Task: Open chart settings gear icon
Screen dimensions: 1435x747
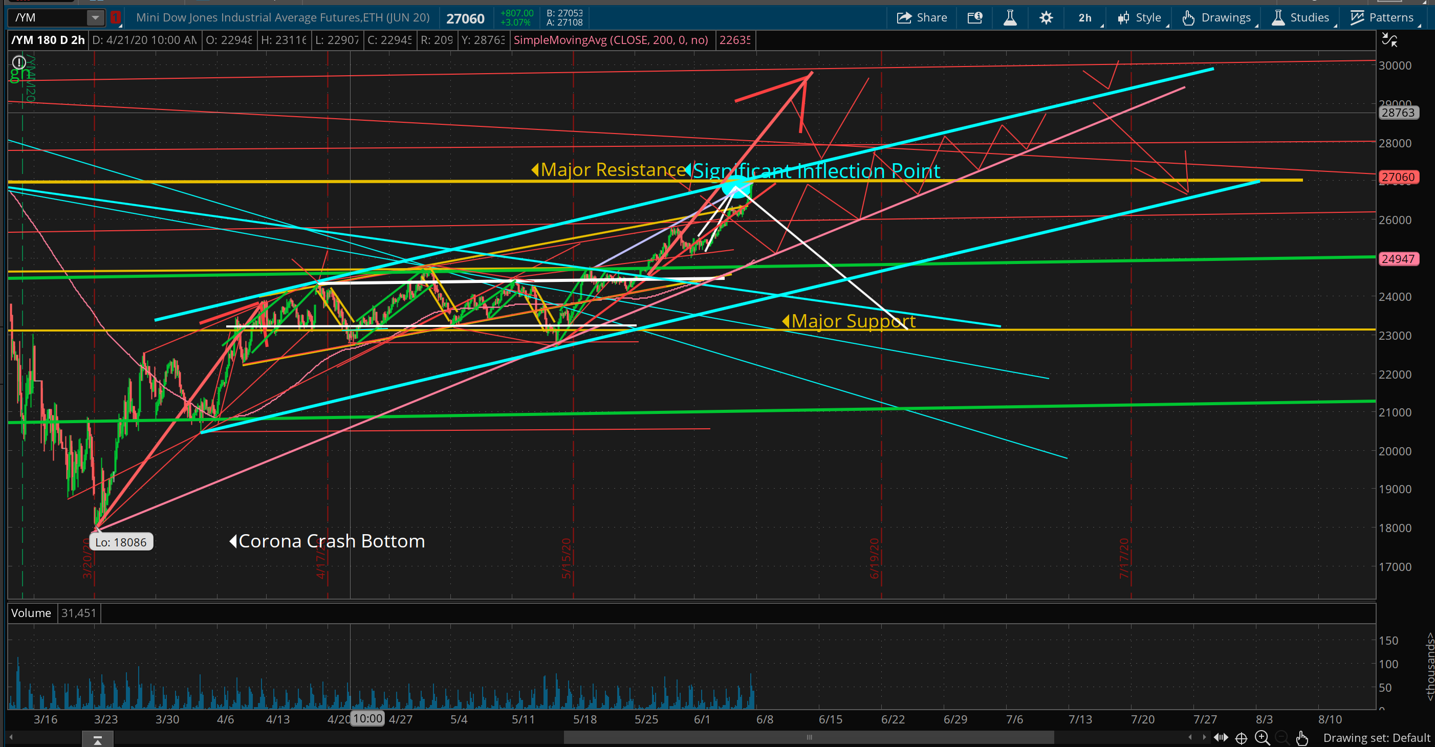Action: tap(1046, 18)
